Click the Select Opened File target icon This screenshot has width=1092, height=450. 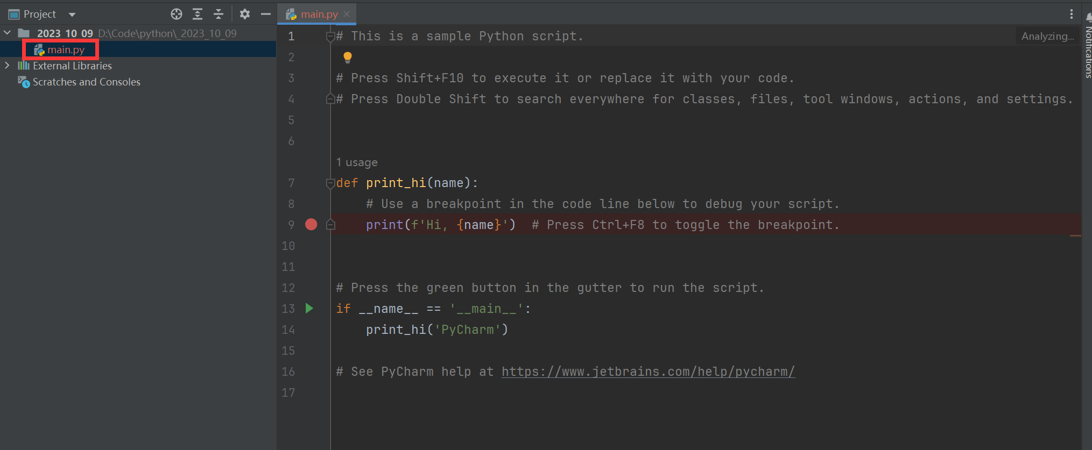(x=177, y=14)
